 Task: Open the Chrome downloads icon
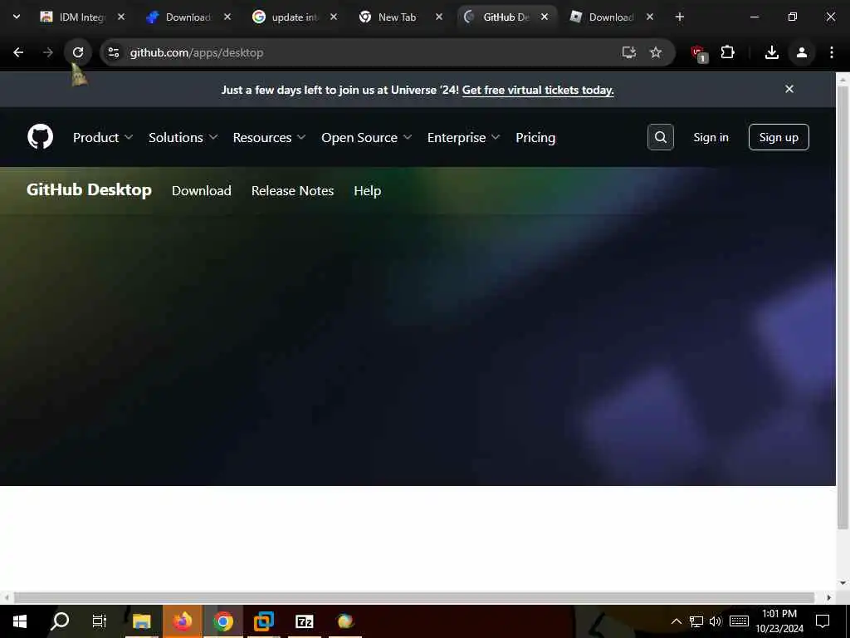tap(772, 52)
